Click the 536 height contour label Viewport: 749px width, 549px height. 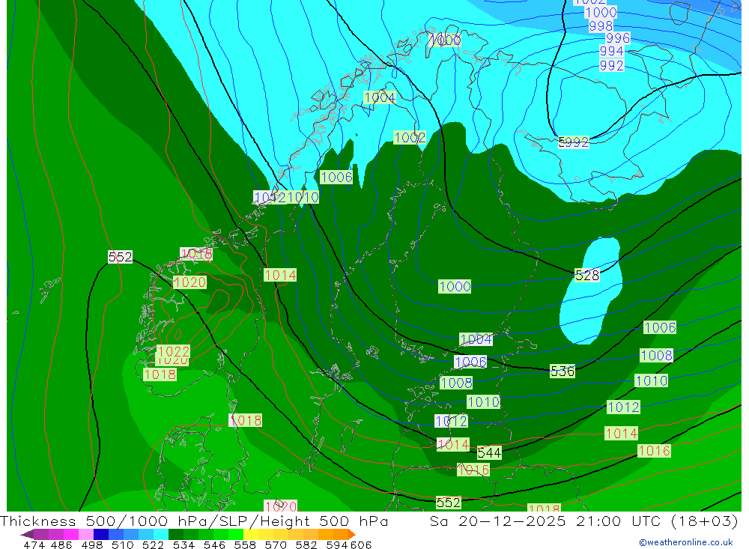point(562,371)
